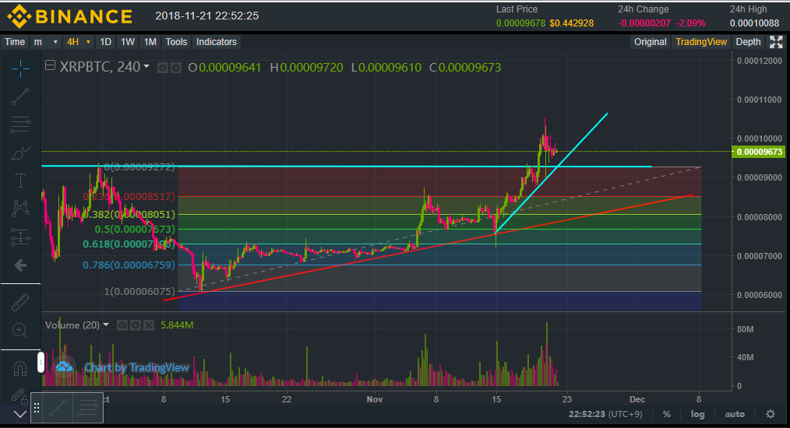Click the Last Price value 0.00009678
The image size is (790, 428).
coord(521,23)
